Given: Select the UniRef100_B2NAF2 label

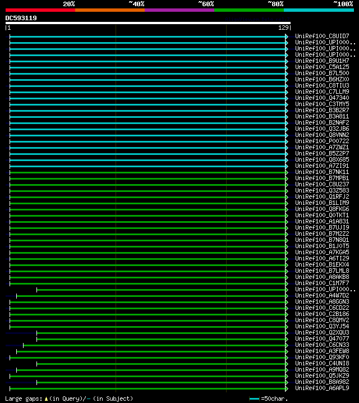Looking at the screenshot, I should point(322,122).
